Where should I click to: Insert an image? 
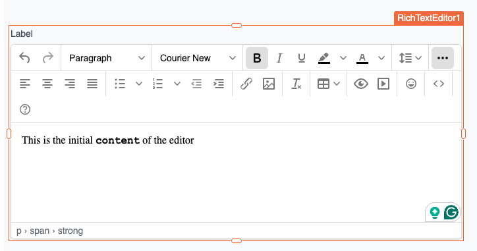point(269,84)
